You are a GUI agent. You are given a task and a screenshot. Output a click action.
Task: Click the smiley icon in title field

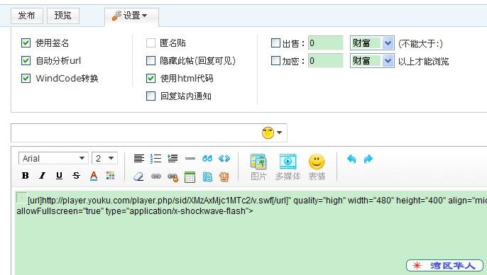point(268,133)
